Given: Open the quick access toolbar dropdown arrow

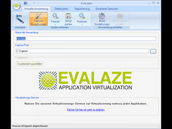Looking at the screenshot, I should coord(34,3).
